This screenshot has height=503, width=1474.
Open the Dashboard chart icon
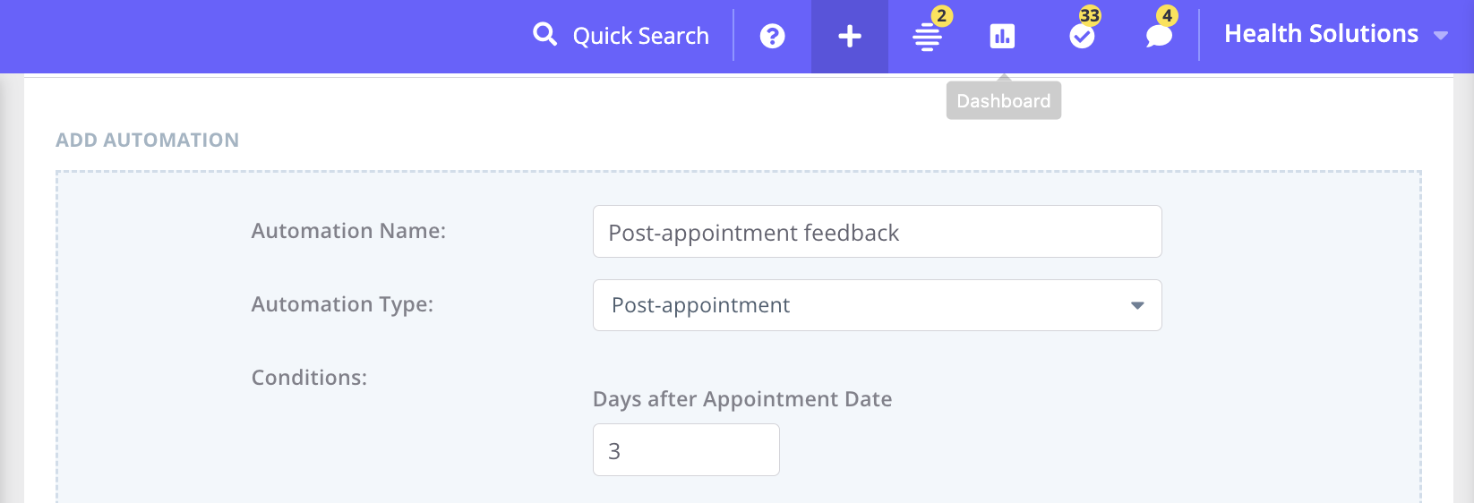1002,37
